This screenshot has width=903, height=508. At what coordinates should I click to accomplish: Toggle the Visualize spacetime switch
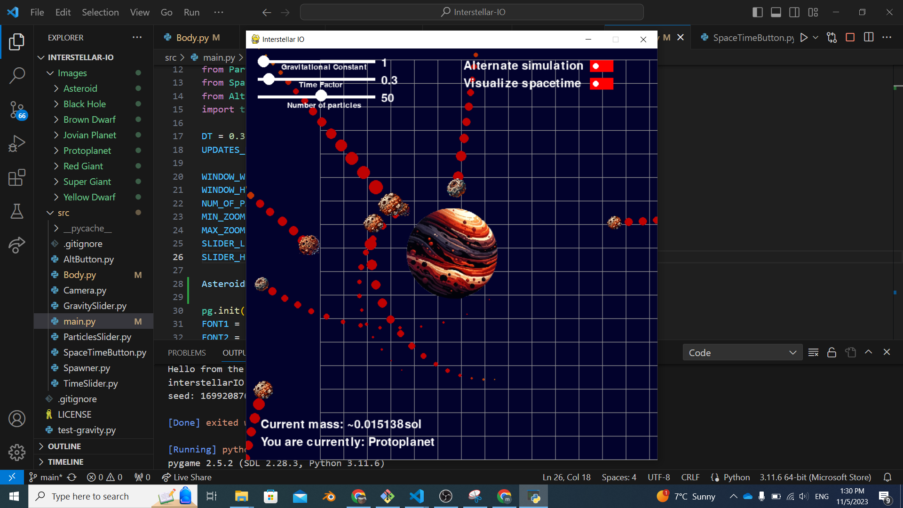click(x=602, y=84)
